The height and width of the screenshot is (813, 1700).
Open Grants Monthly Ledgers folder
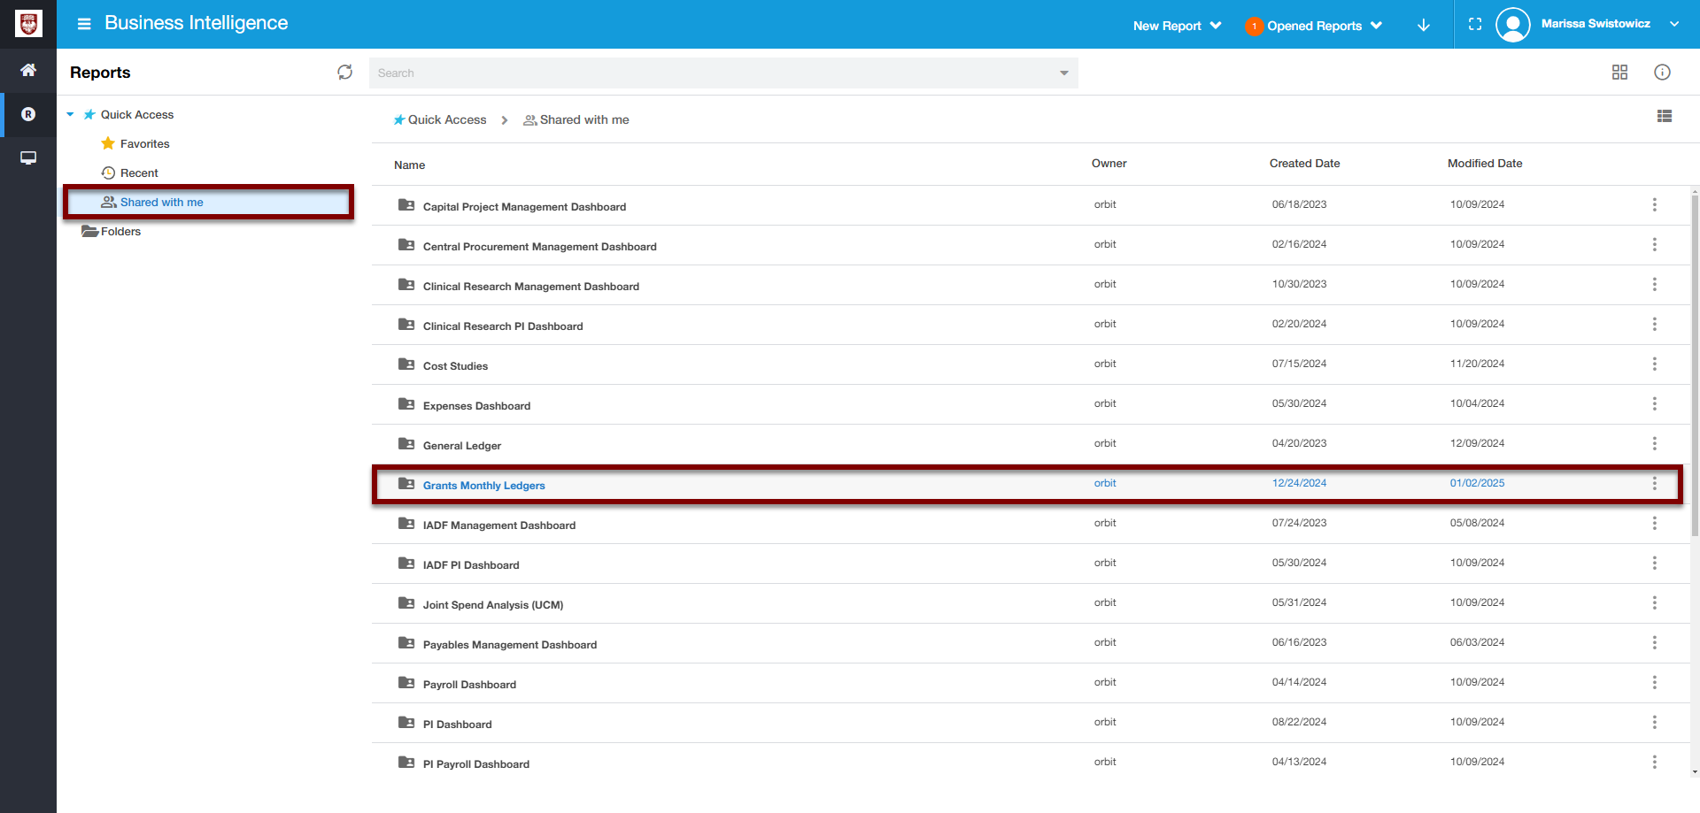coord(483,486)
